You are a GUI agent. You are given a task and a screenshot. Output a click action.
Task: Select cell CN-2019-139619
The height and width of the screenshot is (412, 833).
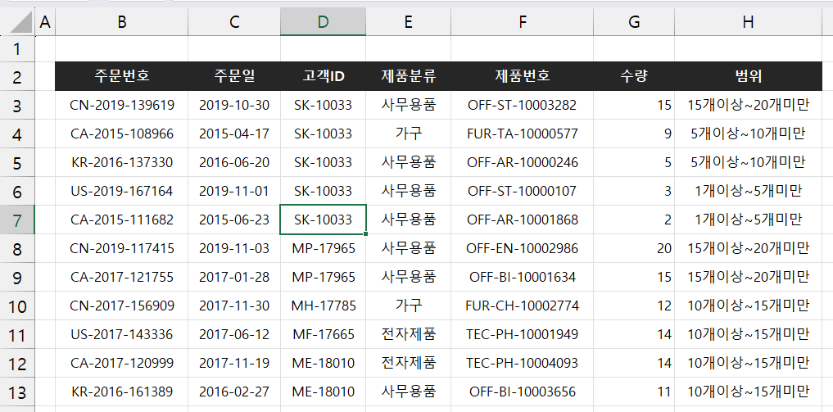[122, 105]
